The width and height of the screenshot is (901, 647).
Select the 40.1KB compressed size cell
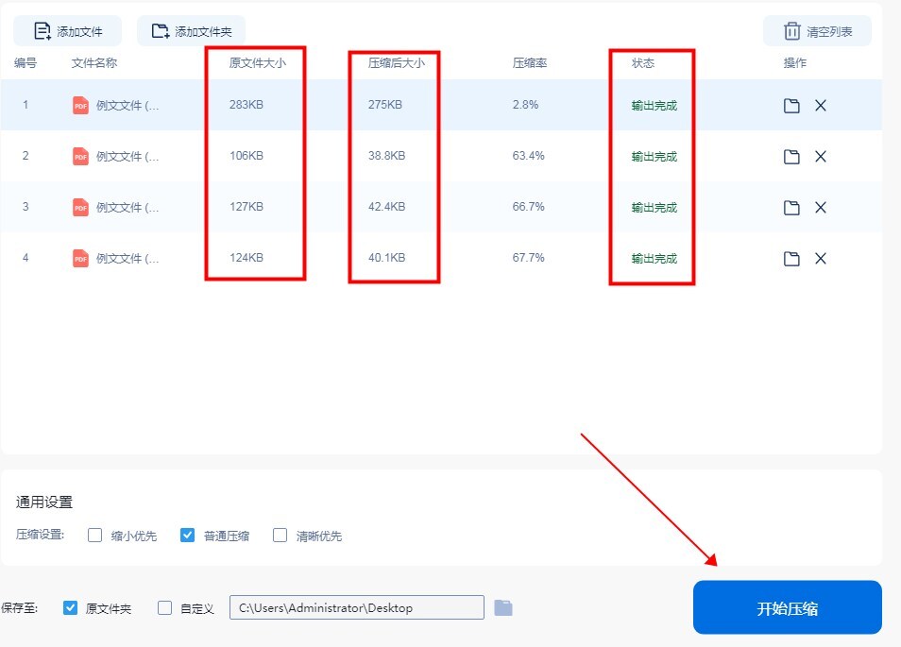pos(386,258)
